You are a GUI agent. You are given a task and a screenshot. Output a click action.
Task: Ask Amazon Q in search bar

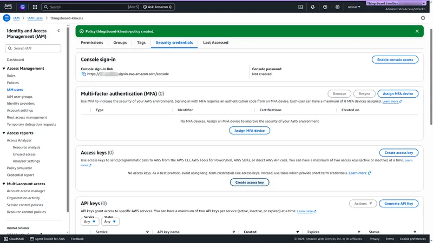[x=158, y=7]
